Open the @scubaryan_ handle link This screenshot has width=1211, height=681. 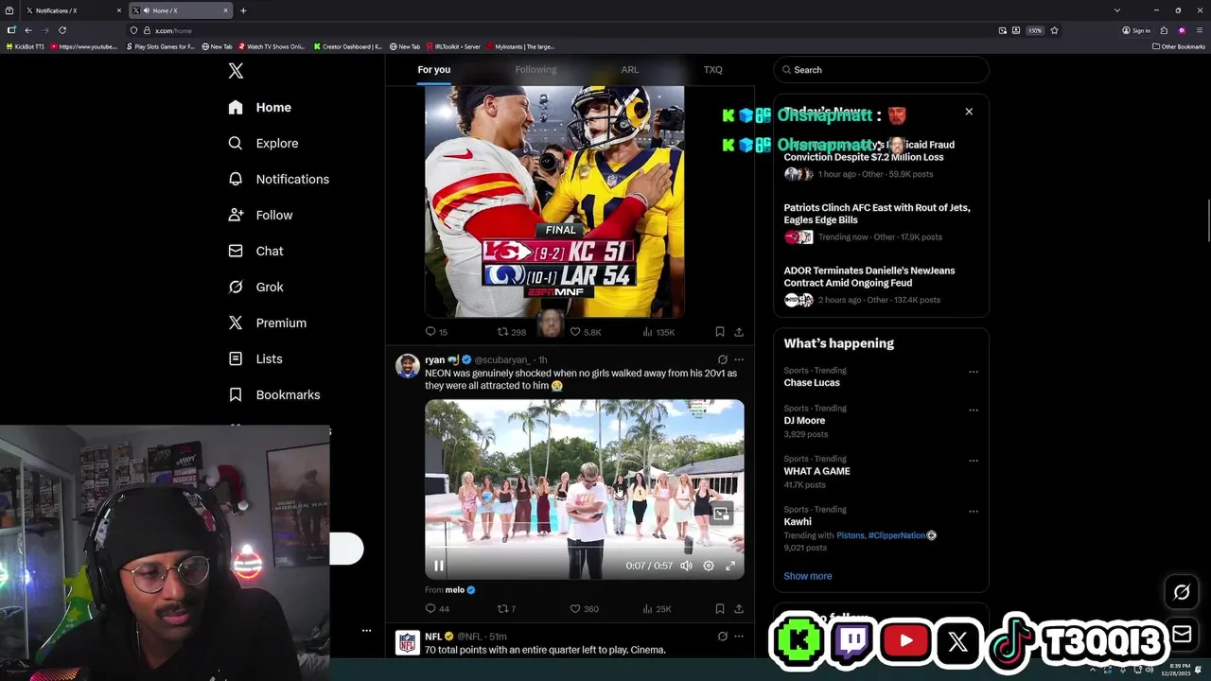[x=502, y=360]
